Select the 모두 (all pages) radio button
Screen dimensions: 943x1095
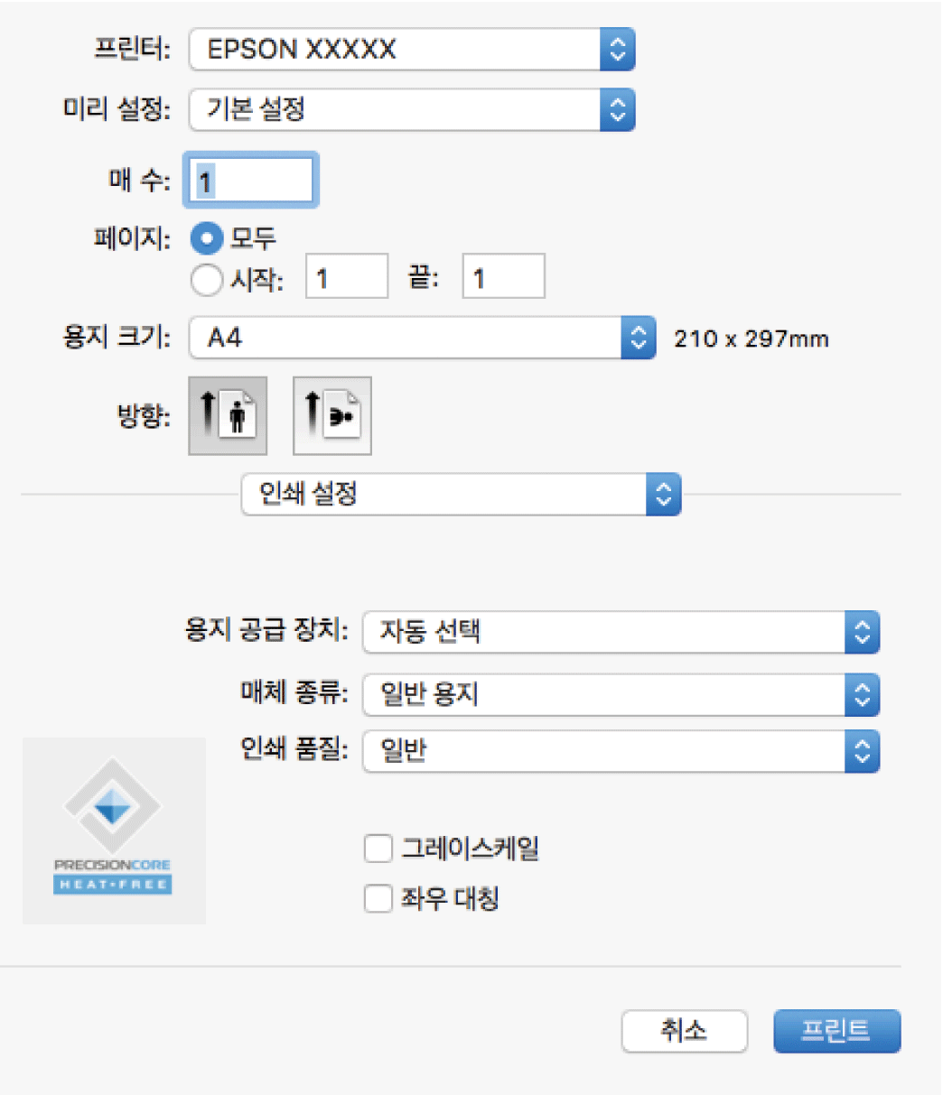point(207,238)
